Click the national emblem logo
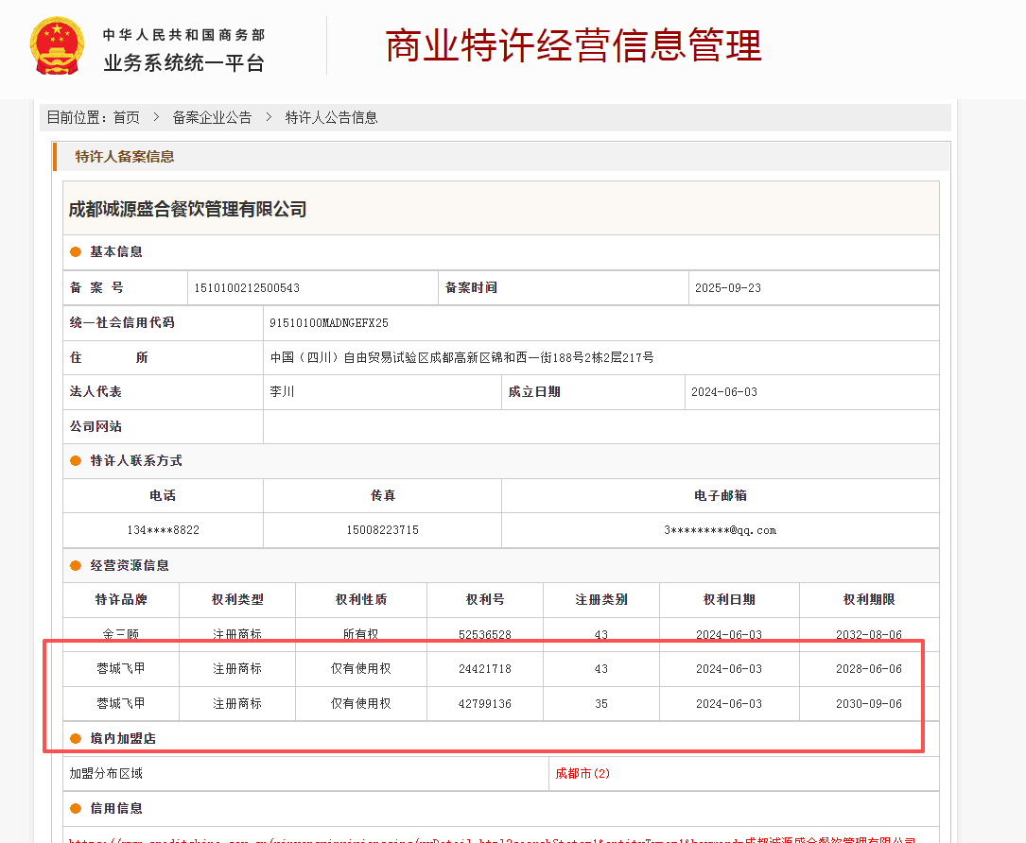This screenshot has height=843, width=1026. pyautogui.click(x=57, y=45)
